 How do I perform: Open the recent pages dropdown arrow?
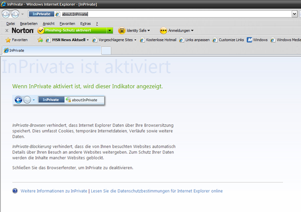23,14
